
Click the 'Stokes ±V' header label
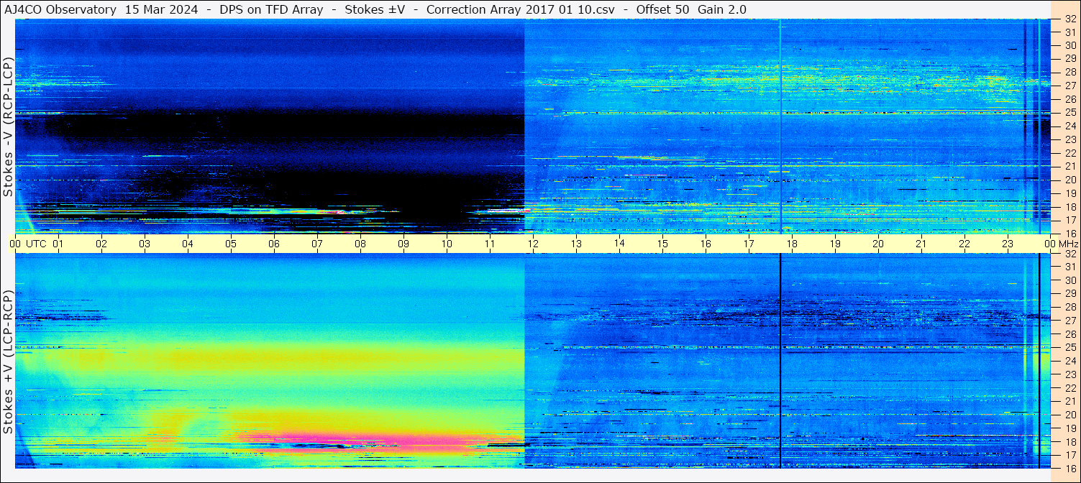pyautogui.click(x=375, y=9)
